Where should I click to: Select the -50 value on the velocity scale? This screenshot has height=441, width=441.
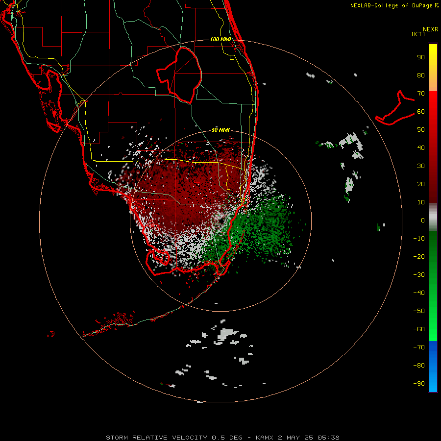click(x=419, y=311)
